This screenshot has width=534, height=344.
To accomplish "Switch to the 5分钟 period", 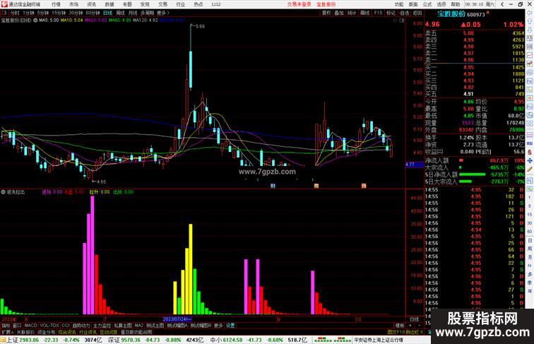I will [43, 13].
